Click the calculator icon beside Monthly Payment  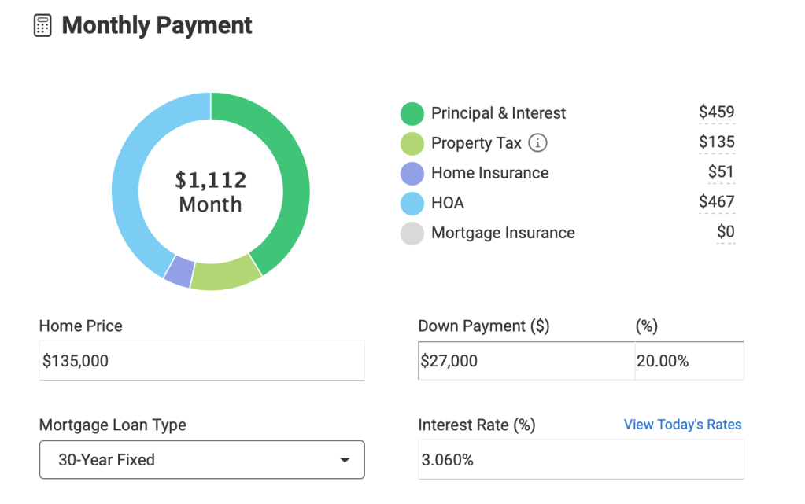point(42,25)
